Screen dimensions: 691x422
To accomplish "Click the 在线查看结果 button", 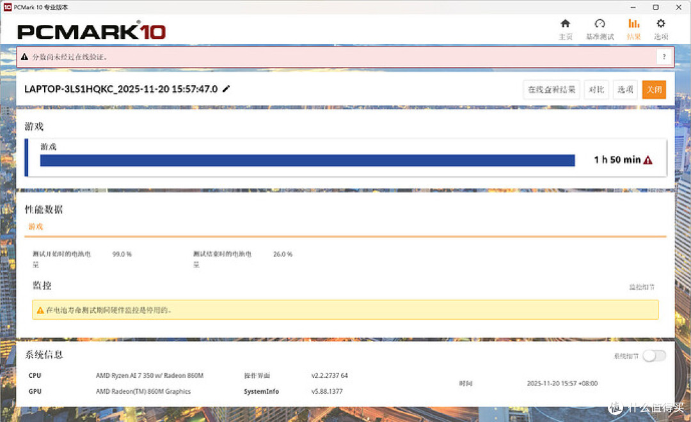I will tap(551, 90).
